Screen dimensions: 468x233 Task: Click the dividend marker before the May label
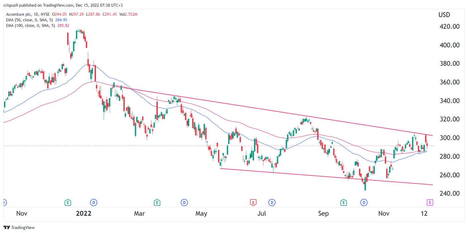coord(184,202)
